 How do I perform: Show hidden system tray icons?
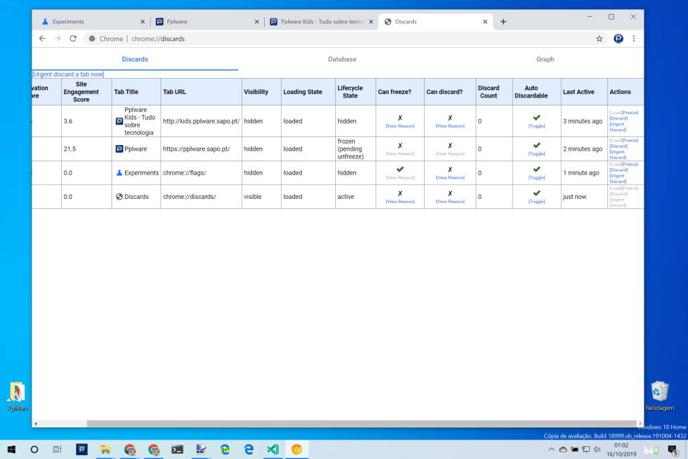click(551, 450)
